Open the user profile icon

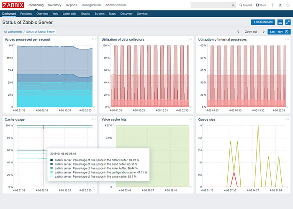pos(280,5)
